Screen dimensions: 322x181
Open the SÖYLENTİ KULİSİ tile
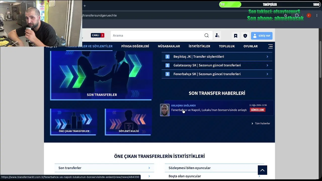(128, 122)
